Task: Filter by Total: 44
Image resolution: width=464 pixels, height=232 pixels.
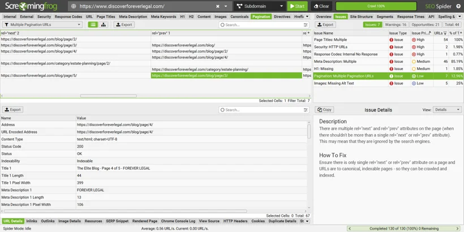Action: pos(452,25)
